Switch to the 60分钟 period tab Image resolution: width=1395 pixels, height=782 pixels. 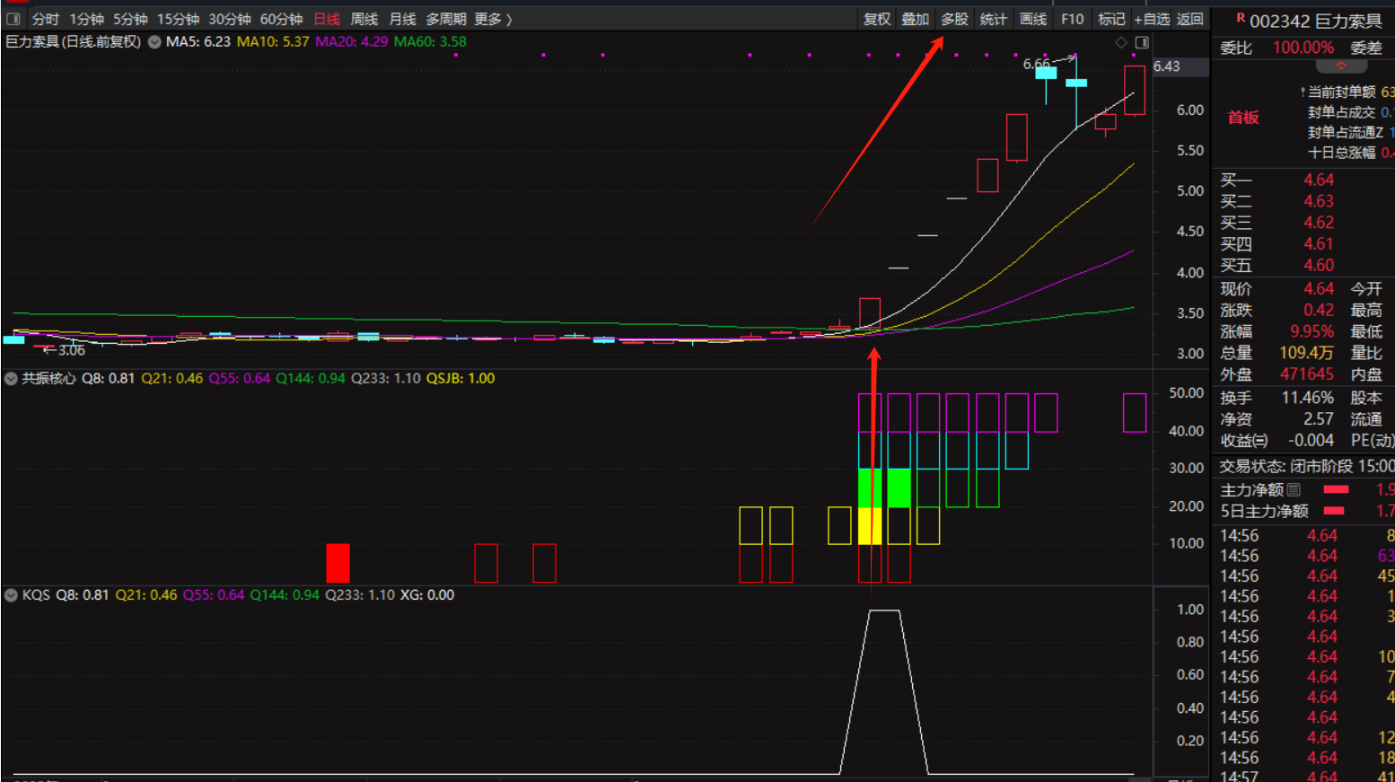pos(281,19)
